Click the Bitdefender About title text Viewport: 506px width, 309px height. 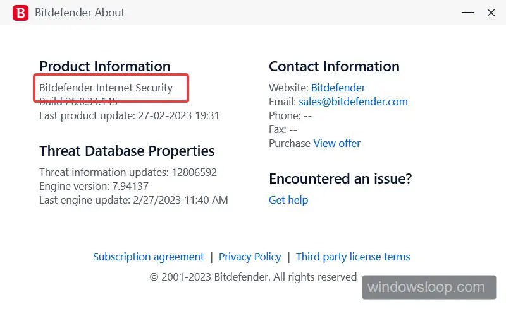click(x=80, y=13)
